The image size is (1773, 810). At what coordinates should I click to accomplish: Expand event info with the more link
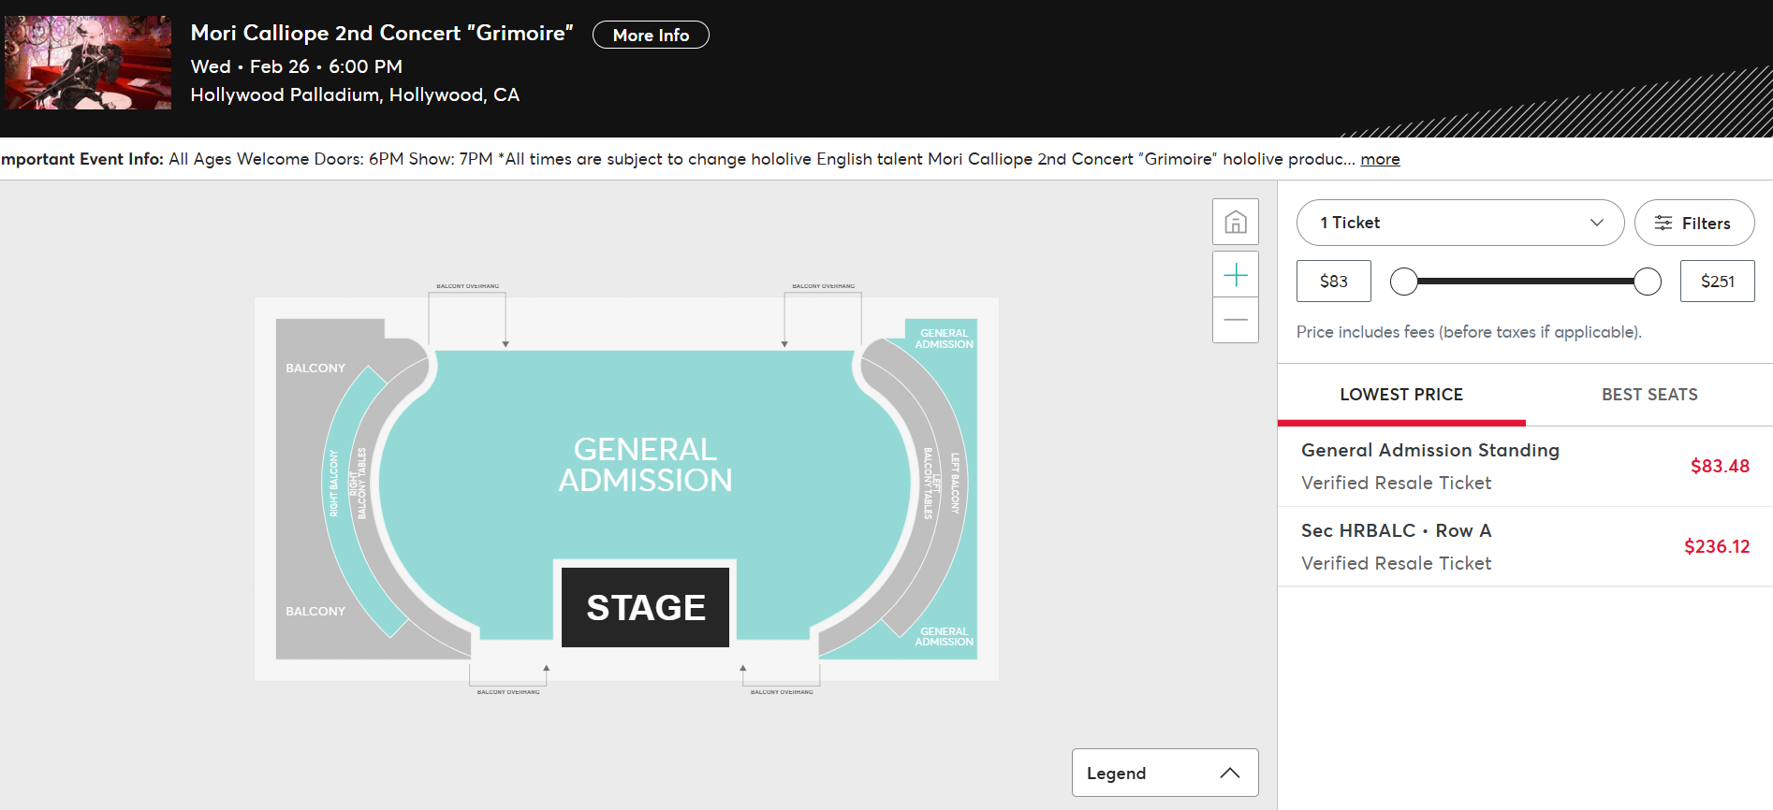pyautogui.click(x=1380, y=159)
